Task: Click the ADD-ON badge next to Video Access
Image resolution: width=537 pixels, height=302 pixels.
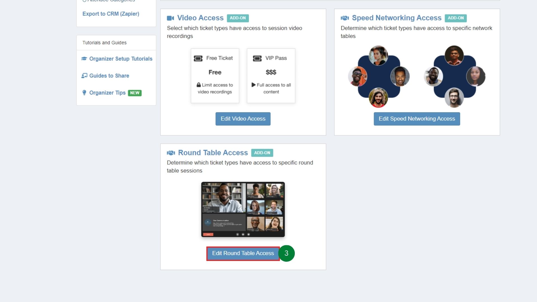Action: point(238,18)
